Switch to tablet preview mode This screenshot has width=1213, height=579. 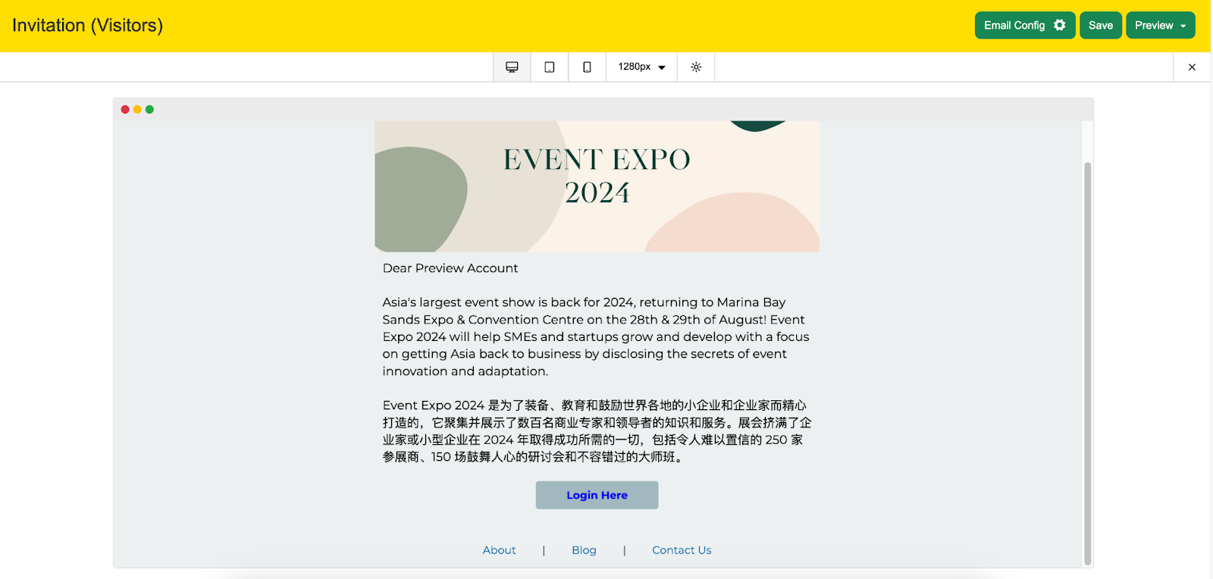click(x=550, y=67)
